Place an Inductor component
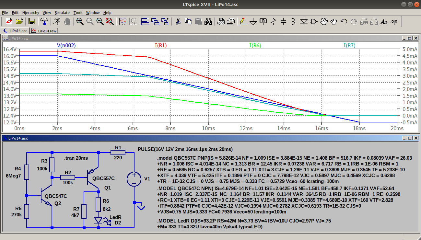Image resolution: width=421 pixels, height=240 pixels. click(x=294, y=21)
